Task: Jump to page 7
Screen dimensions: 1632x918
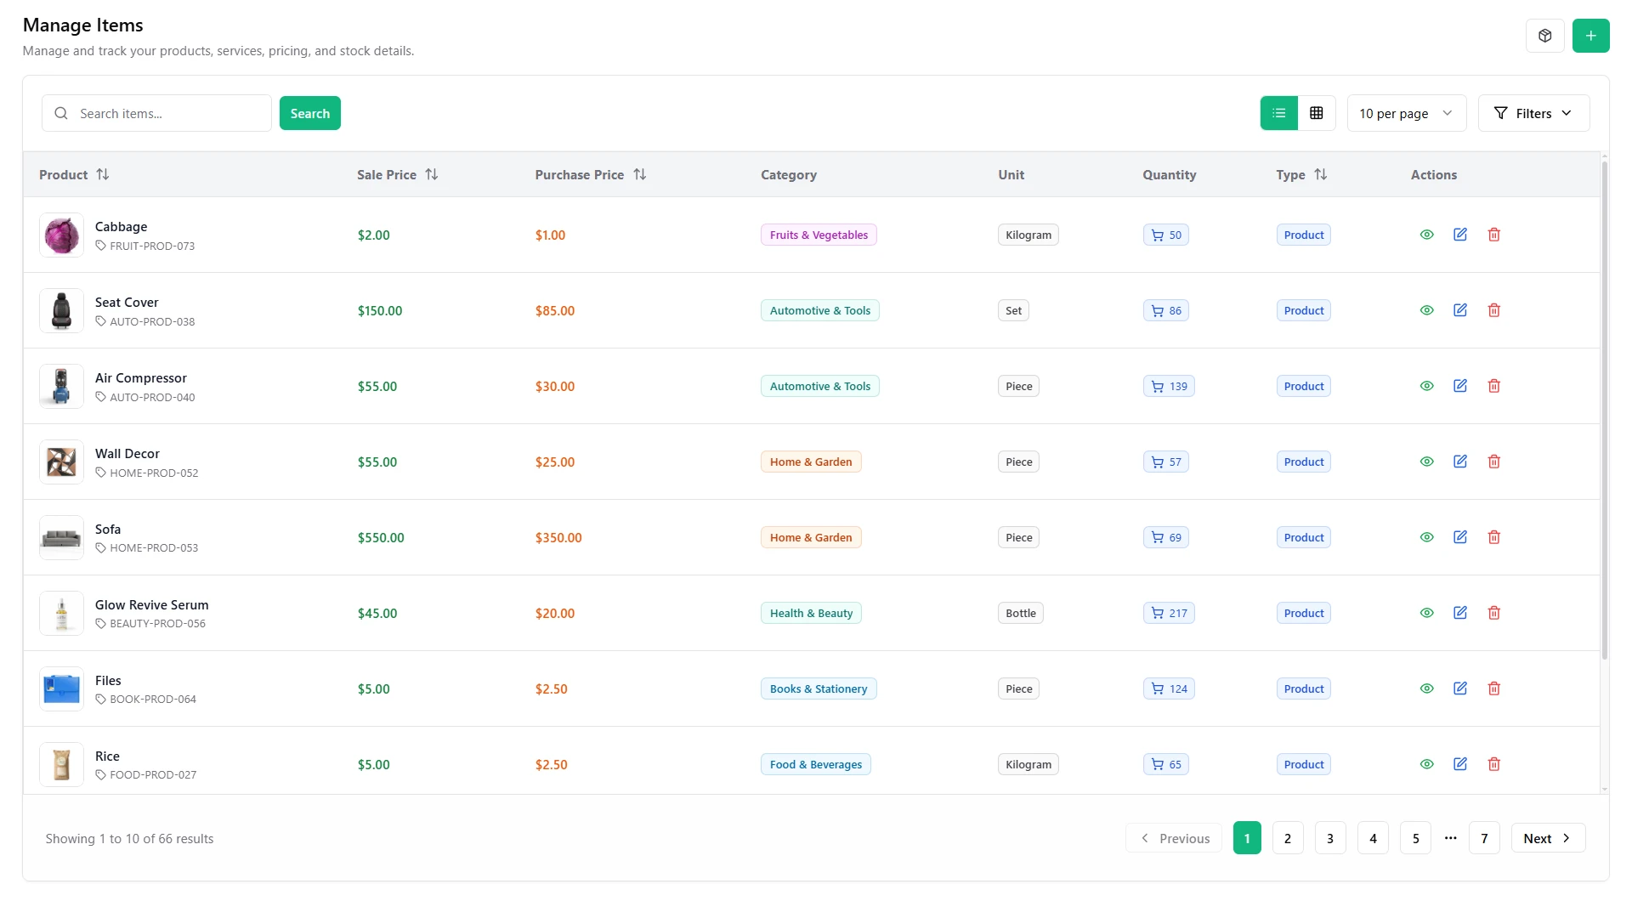Action: point(1484,838)
